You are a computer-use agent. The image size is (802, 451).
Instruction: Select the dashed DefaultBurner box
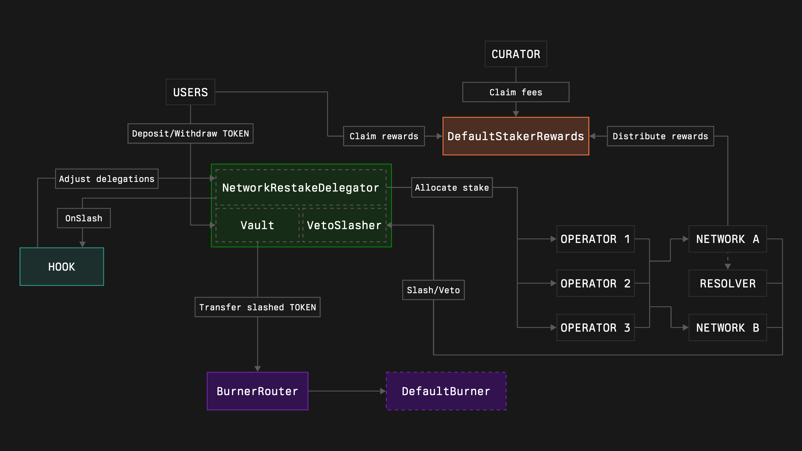(x=446, y=391)
